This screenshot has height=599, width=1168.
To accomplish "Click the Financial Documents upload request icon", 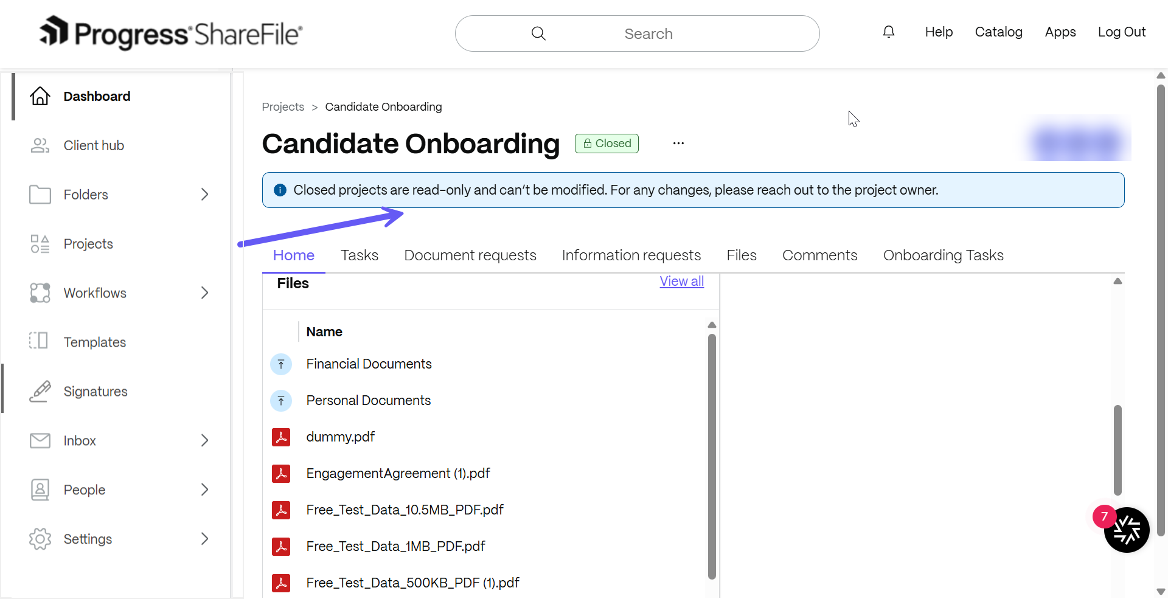I will 281,364.
